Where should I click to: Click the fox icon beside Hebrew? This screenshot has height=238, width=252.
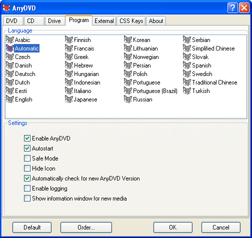click(x=69, y=65)
